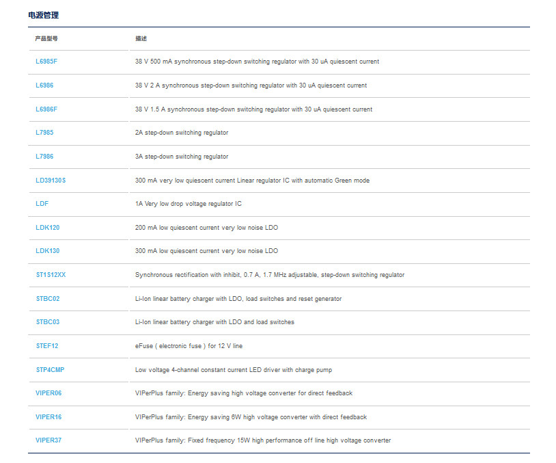The height and width of the screenshot is (463, 556).
Task: Select 'Low voltage 4-channel constant current LED driver' text
Action: 234,370
